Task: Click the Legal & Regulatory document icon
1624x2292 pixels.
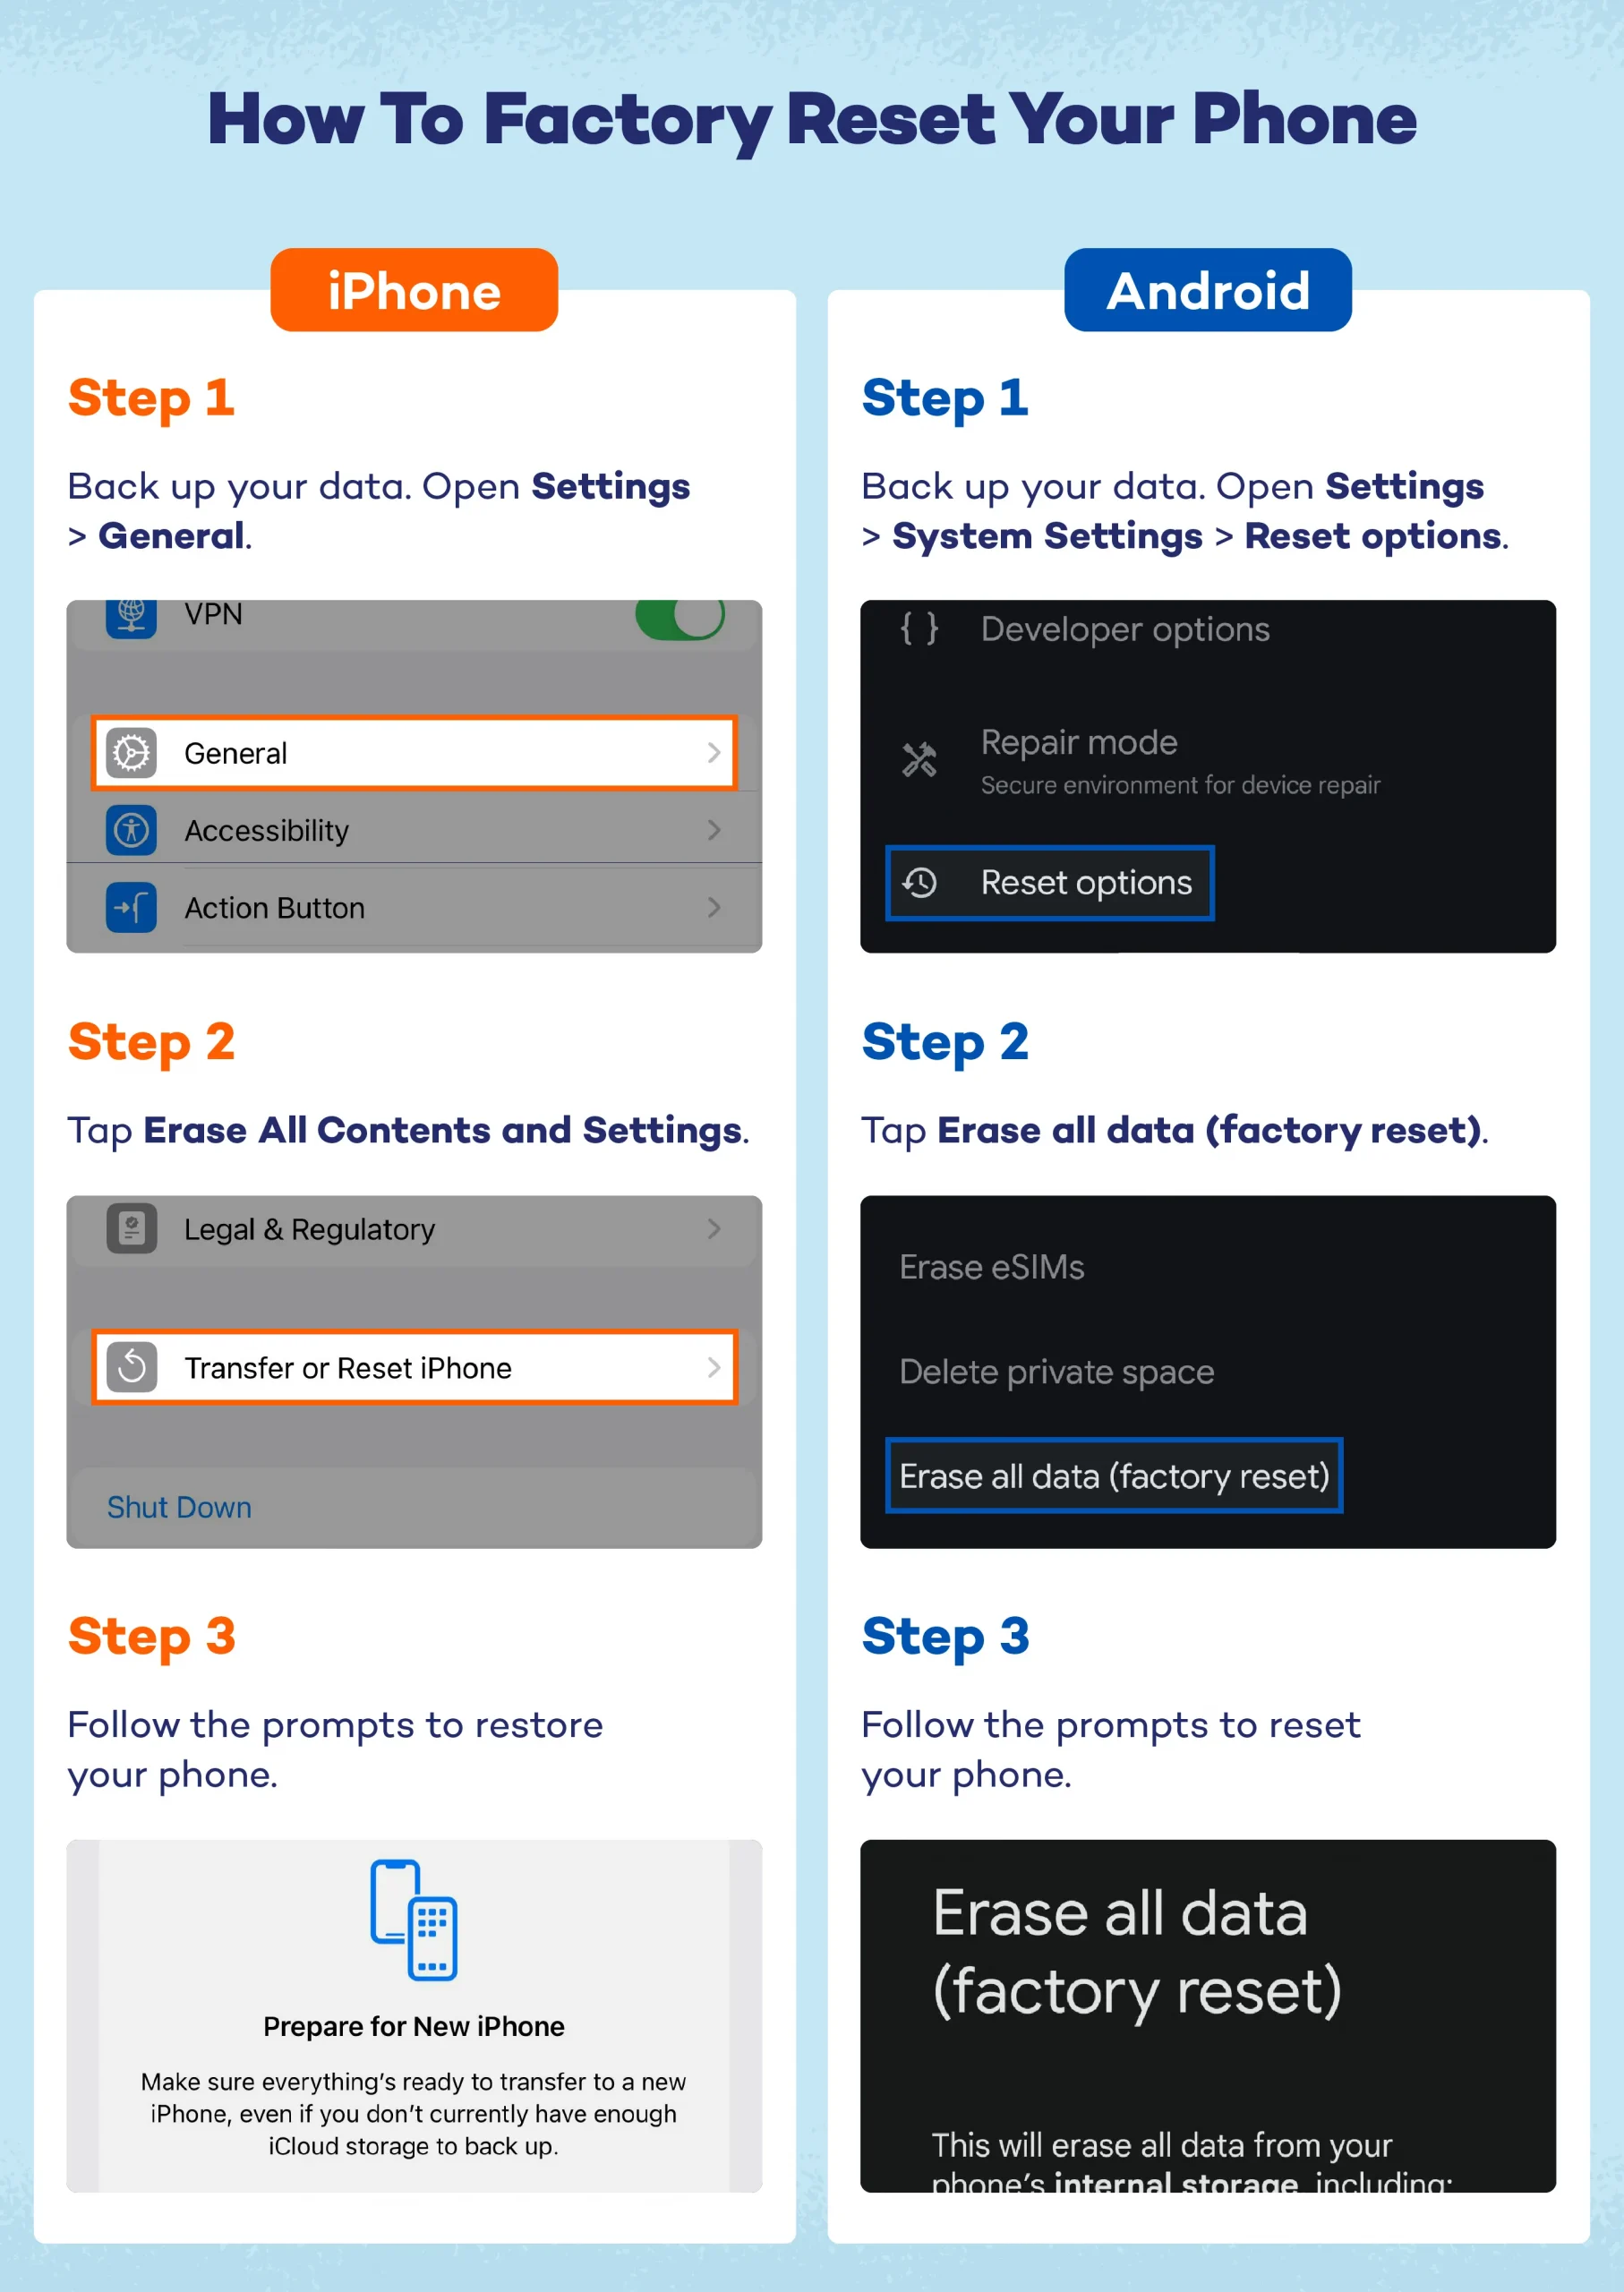Action: pos(130,1230)
